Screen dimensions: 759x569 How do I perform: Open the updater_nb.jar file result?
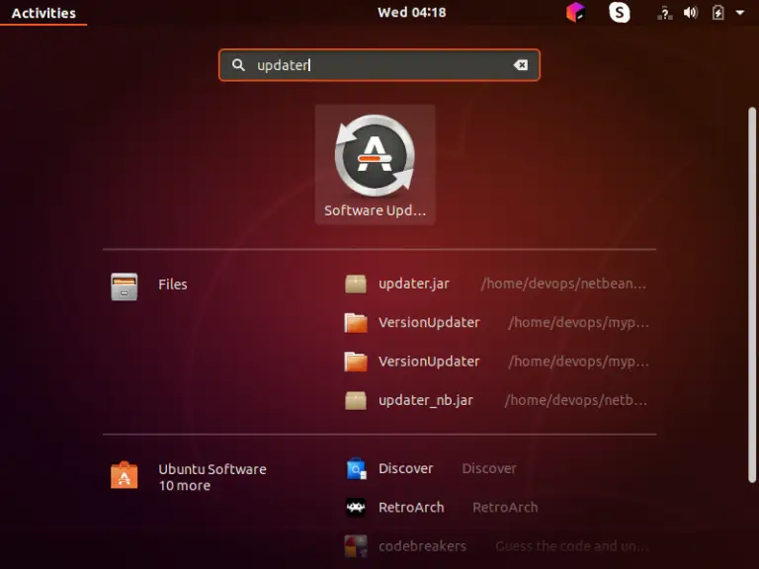(425, 400)
